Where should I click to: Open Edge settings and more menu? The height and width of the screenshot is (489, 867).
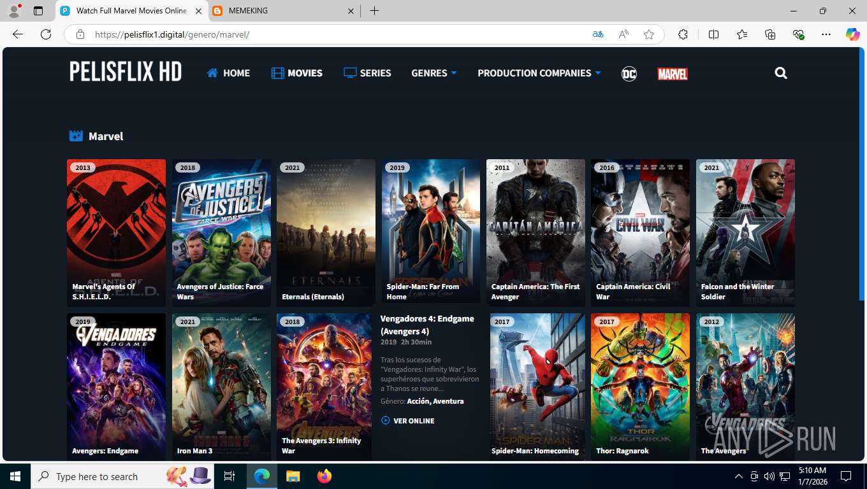pos(826,34)
